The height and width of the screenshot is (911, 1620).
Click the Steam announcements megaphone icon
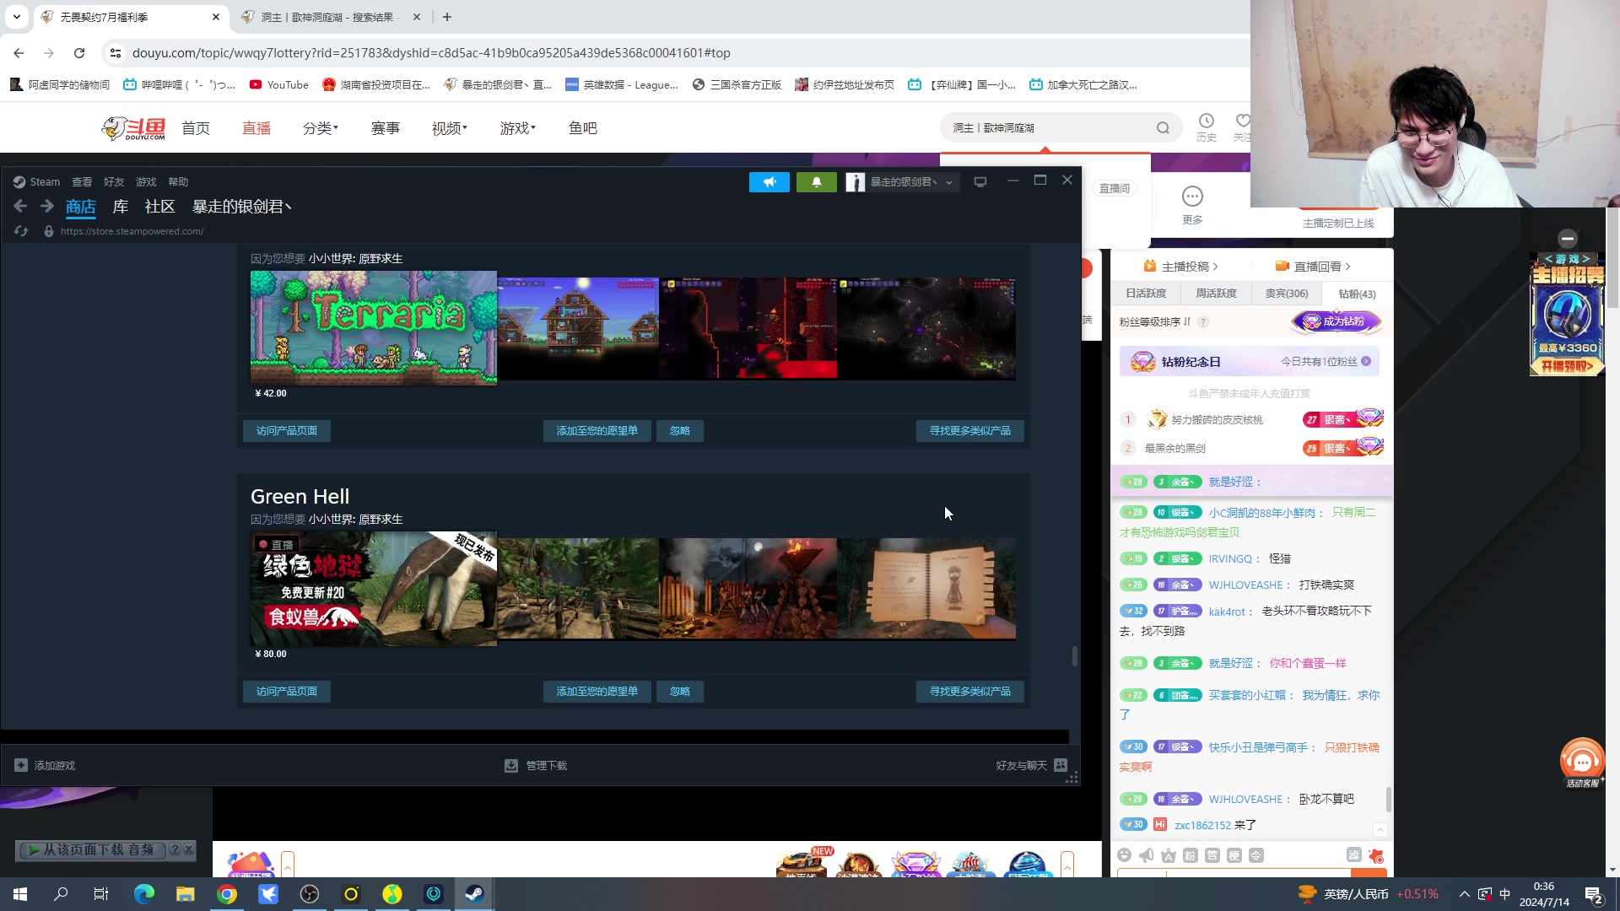pyautogui.click(x=769, y=182)
